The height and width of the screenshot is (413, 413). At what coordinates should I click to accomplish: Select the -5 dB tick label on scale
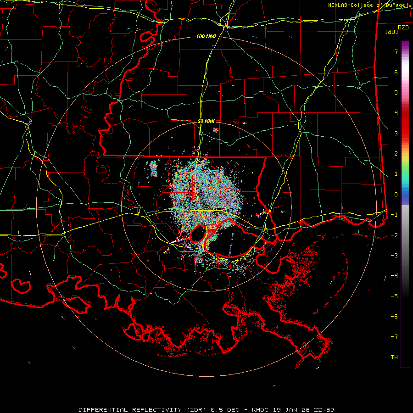(394, 296)
